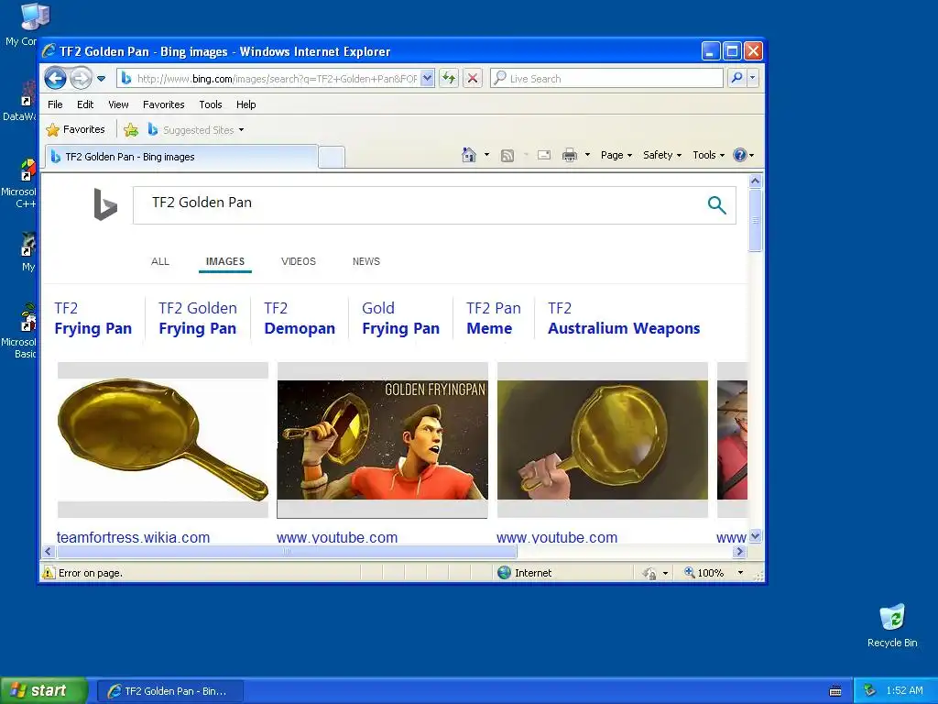
Task: Open the search provider options dropdown
Action: pyautogui.click(x=753, y=78)
